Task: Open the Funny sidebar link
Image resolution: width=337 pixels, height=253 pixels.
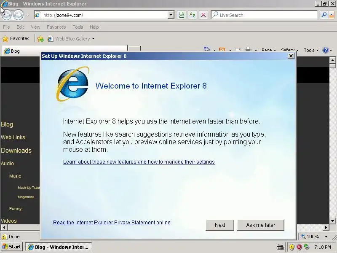Action: coord(15,208)
